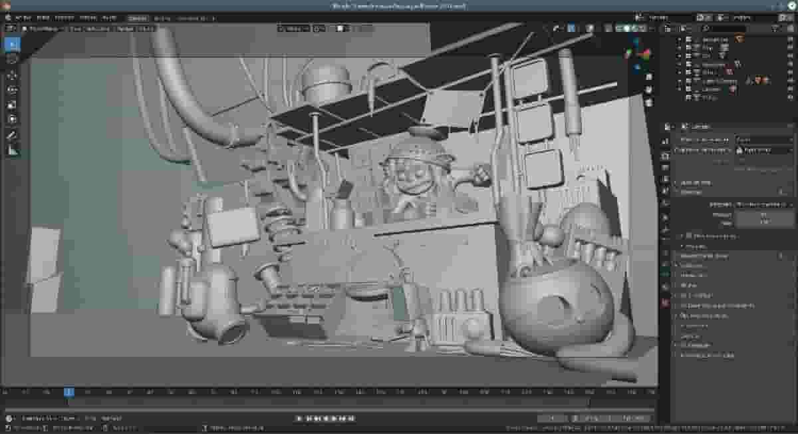The image size is (798, 434).
Task: Toggle wireframe viewport shading
Action: pyautogui.click(x=618, y=29)
